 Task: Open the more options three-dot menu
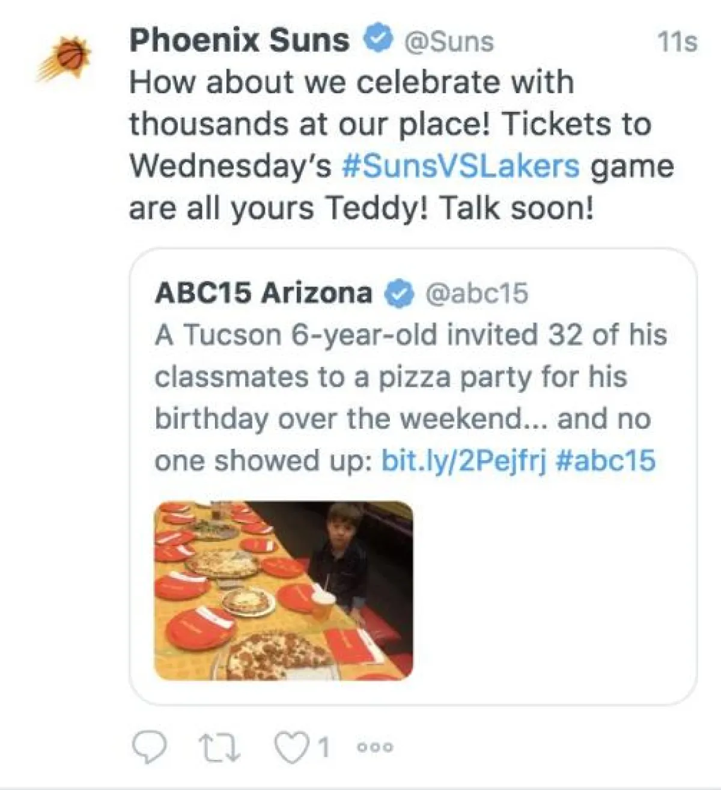[x=375, y=747]
